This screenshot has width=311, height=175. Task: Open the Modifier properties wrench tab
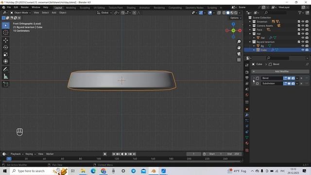(247, 115)
